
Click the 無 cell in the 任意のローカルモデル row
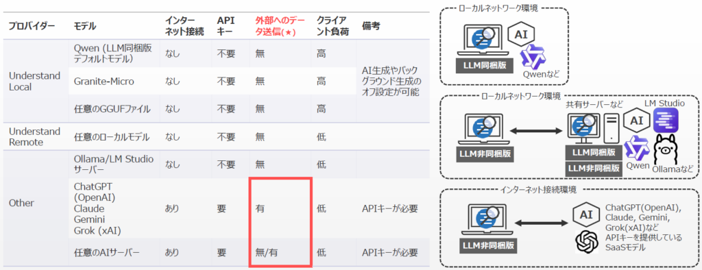tap(260, 136)
